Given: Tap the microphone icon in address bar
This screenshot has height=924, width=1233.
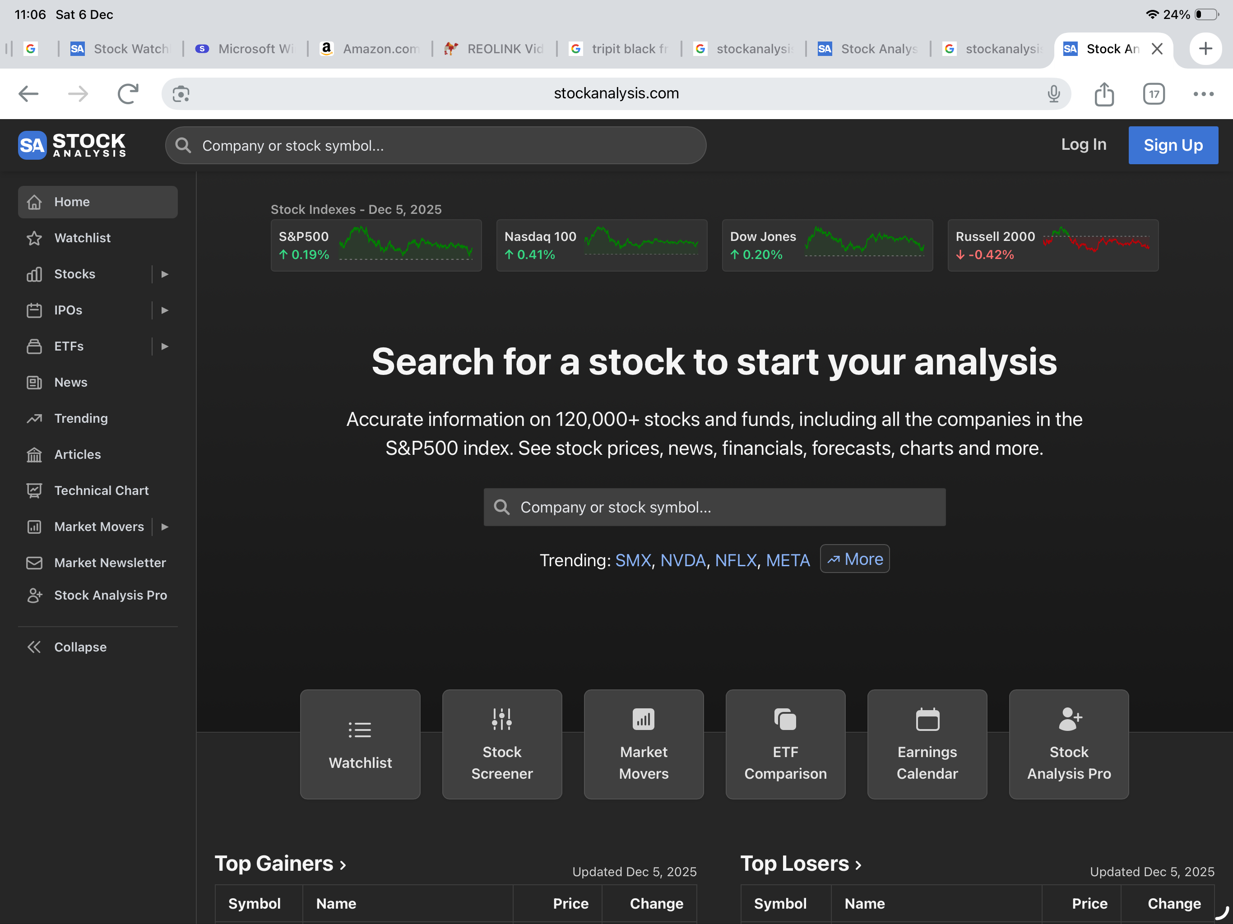Looking at the screenshot, I should [x=1053, y=94].
